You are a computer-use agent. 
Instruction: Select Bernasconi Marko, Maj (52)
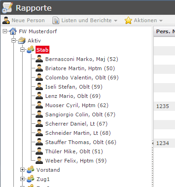[82, 59]
